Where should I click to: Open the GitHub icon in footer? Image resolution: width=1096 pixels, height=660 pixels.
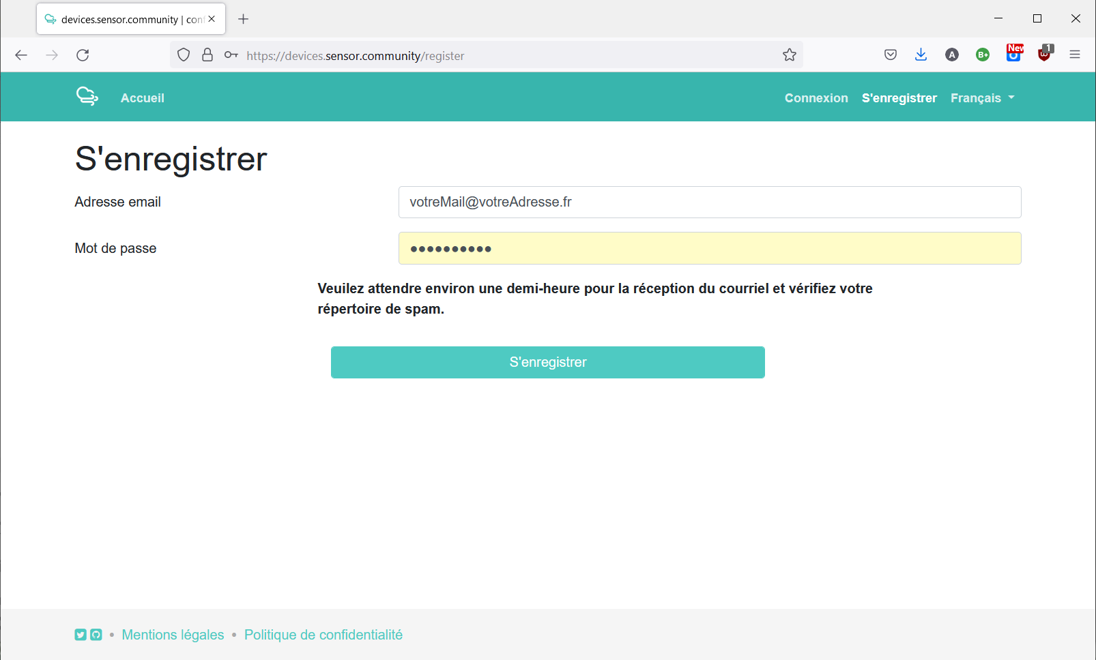tap(96, 635)
